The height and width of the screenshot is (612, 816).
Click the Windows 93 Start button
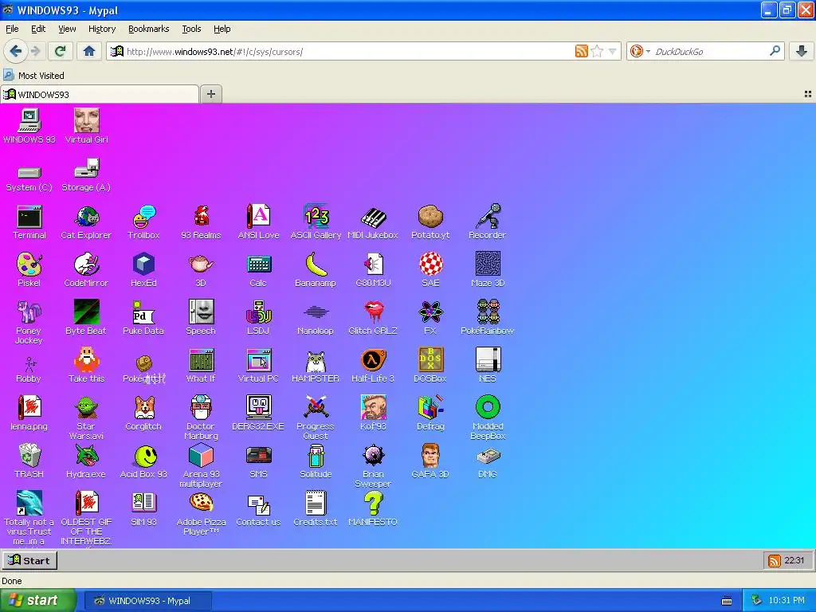coord(29,560)
